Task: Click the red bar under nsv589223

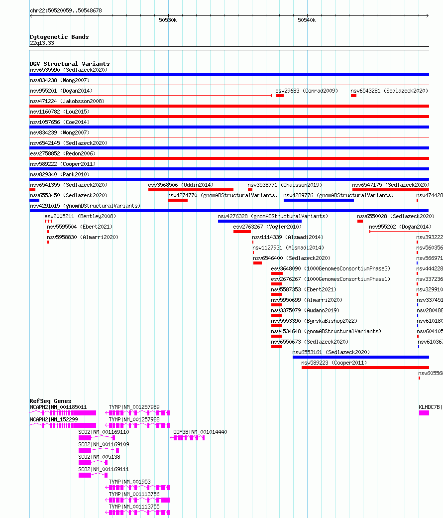Action: click(x=365, y=368)
